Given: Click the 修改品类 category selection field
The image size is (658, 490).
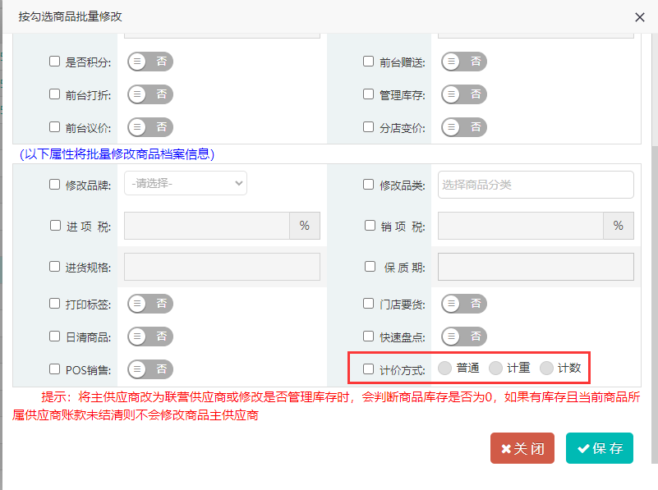Looking at the screenshot, I should click(x=536, y=185).
